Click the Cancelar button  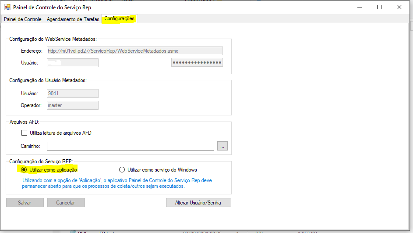coord(66,203)
